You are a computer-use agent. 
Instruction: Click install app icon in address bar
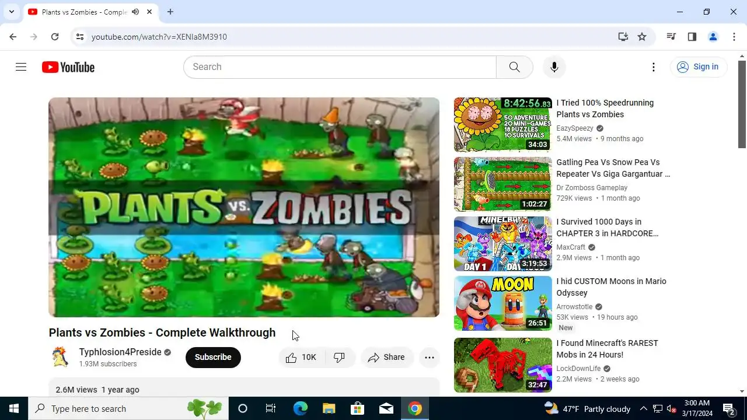coord(623,37)
